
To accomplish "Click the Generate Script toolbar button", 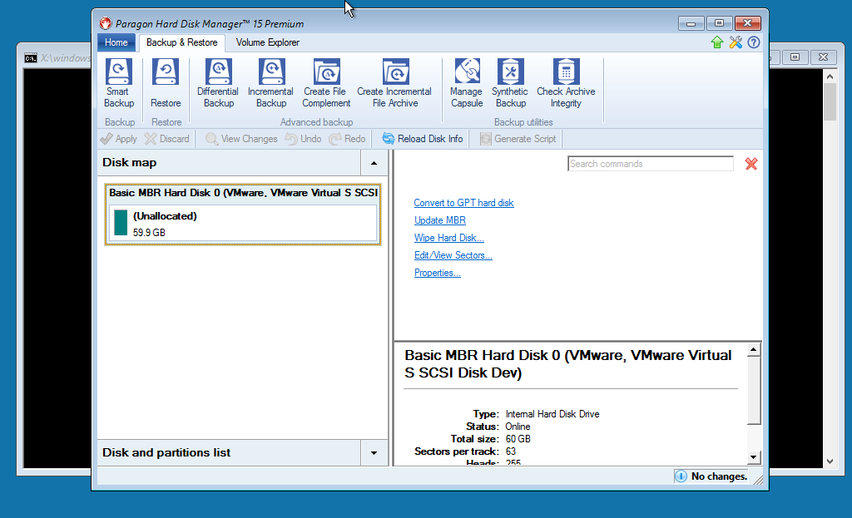I will pyautogui.click(x=518, y=139).
